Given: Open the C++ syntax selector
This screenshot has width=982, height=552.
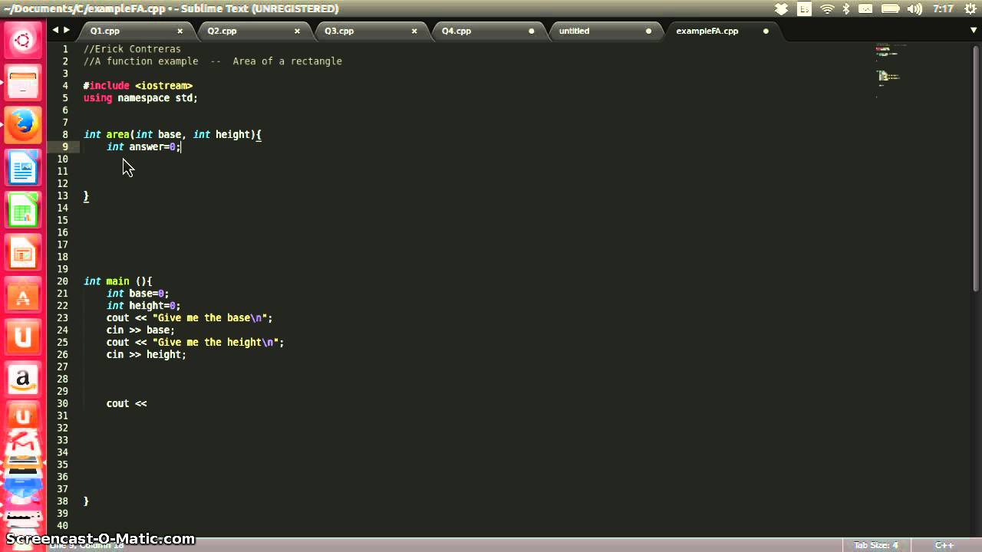Looking at the screenshot, I should (944, 545).
